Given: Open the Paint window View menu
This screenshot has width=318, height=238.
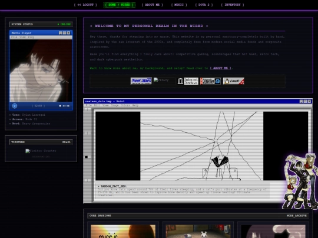Looking at the screenshot, I should click(105, 105).
